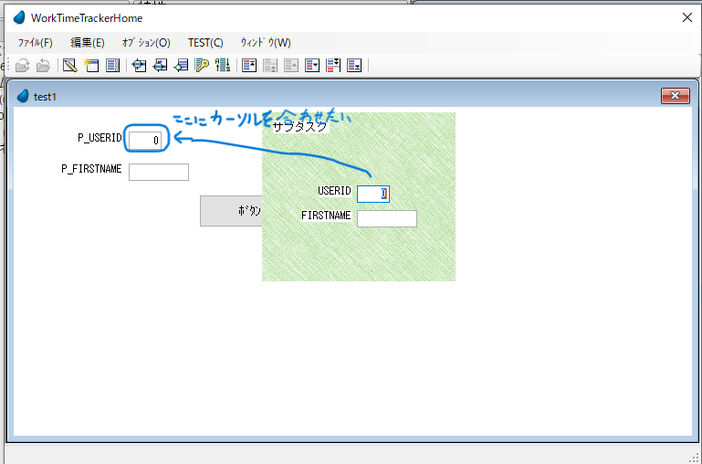
Task: Open the オプション(O) menu
Action: coord(146,43)
